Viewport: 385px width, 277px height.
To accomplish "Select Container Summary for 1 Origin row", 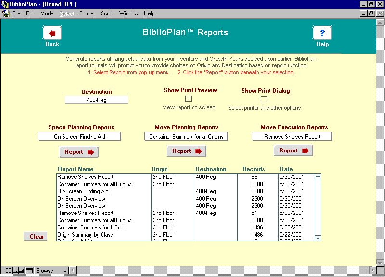I will 186,227.
